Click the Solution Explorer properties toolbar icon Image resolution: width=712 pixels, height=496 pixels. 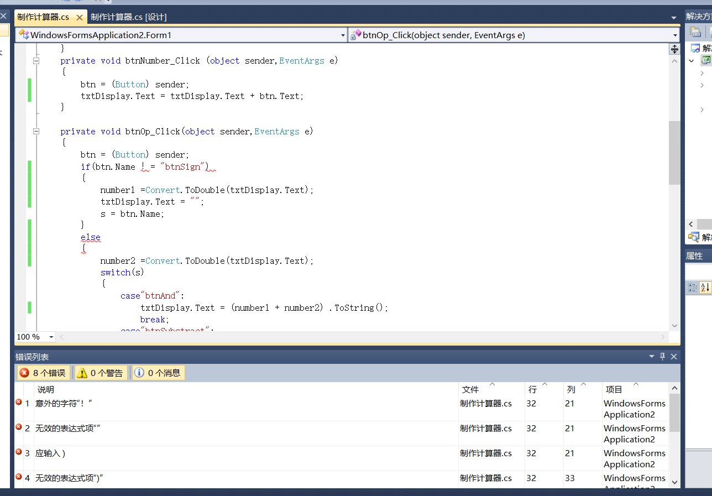(695, 32)
